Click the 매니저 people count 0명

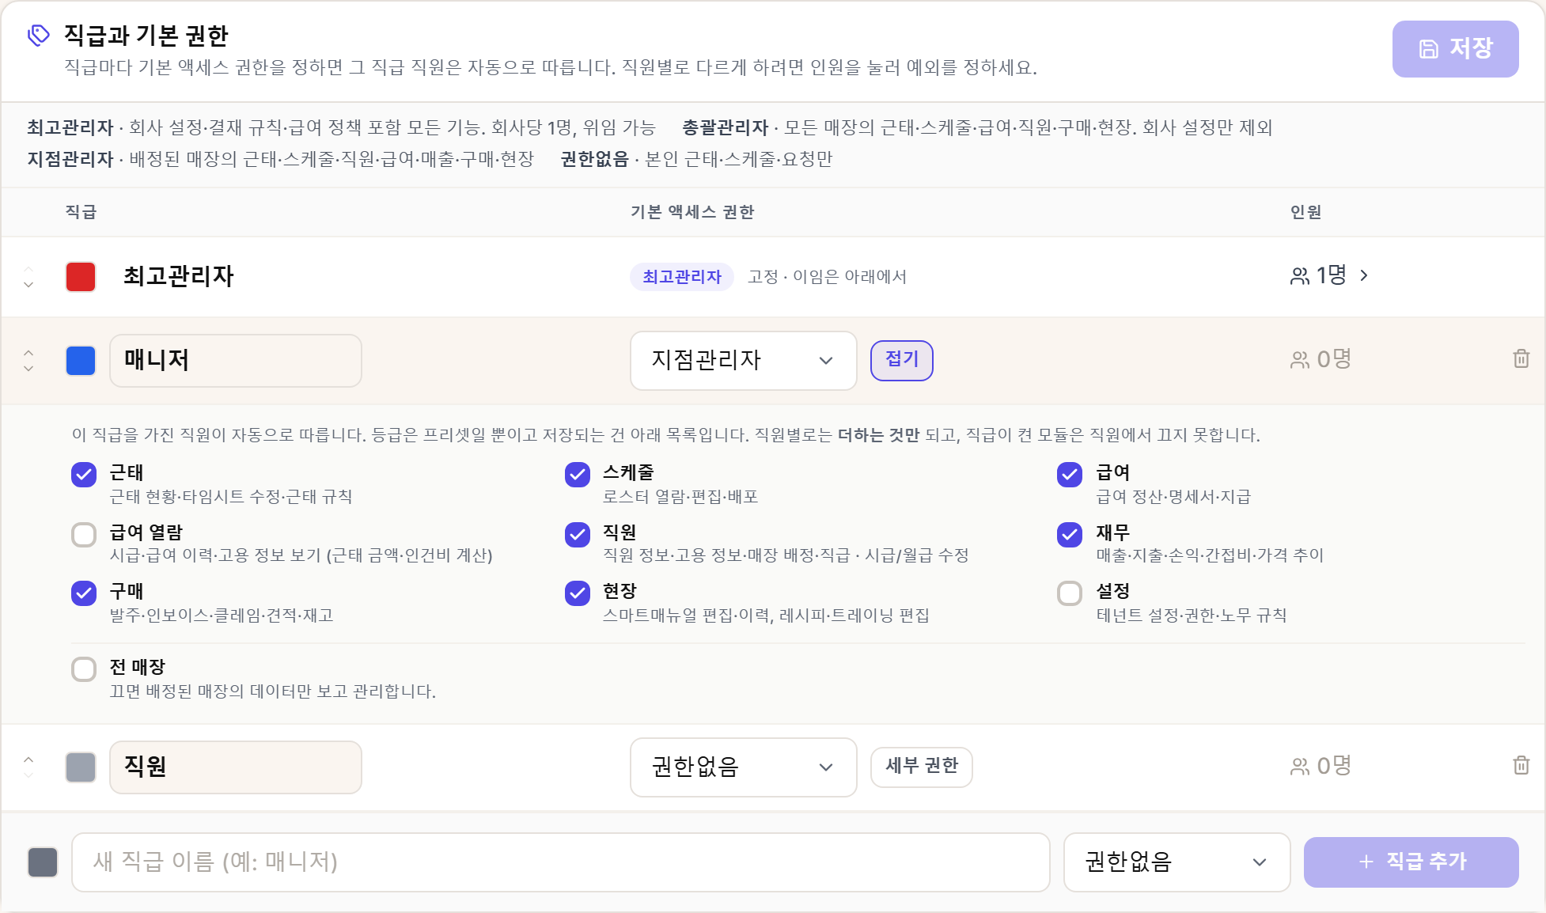point(1321,360)
